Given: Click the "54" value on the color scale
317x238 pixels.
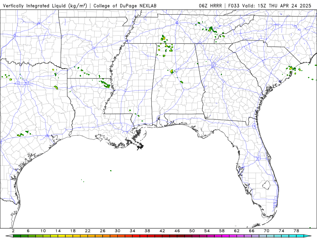Looking at the screenshot, I should click(207, 231).
